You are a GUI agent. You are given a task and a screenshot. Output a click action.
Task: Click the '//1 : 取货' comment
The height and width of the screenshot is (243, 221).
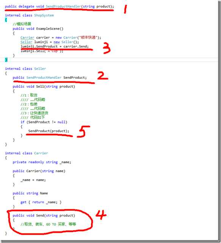[29, 95]
